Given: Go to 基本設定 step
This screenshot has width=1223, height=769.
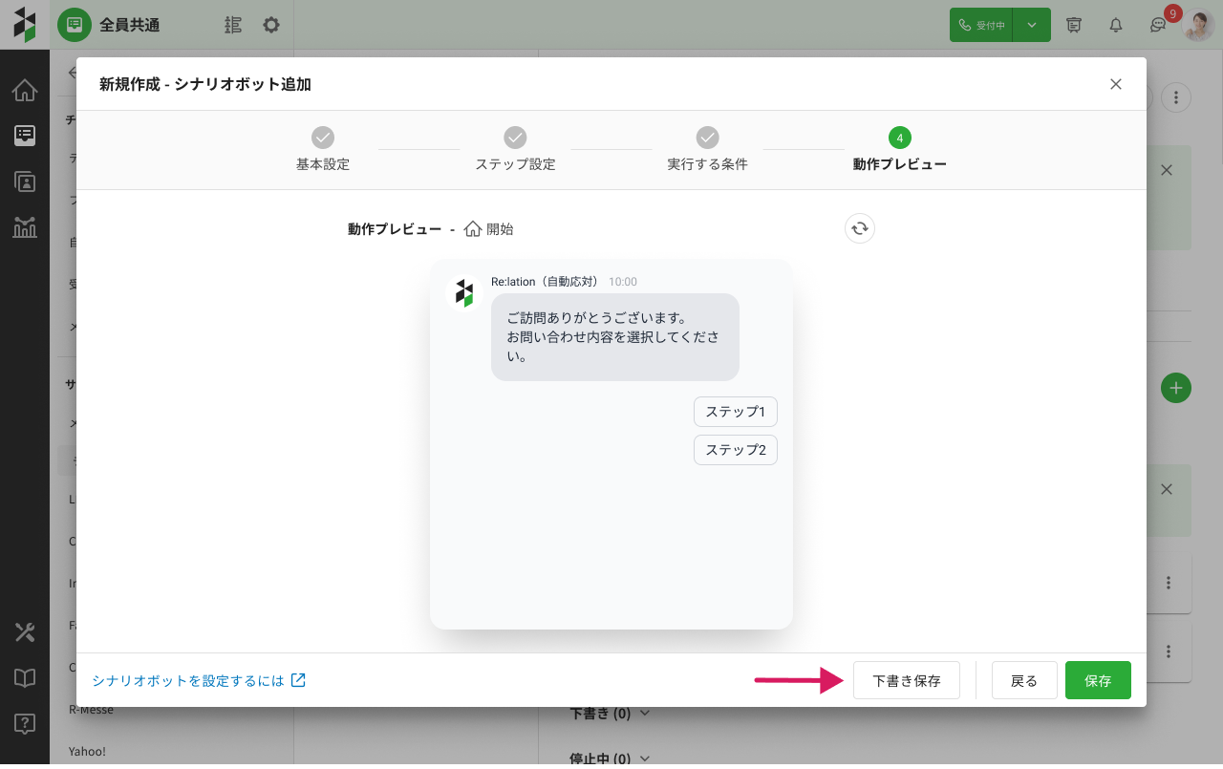Looking at the screenshot, I should pyautogui.click(x=323, y=148).
